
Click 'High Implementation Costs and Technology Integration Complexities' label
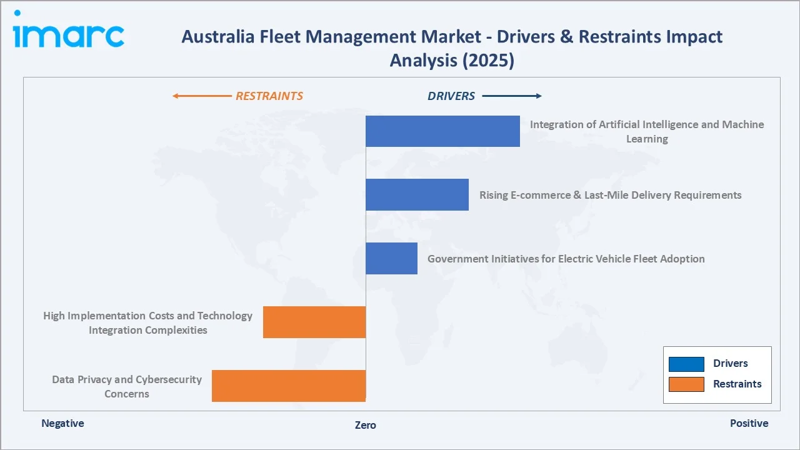tap(148, 322)
